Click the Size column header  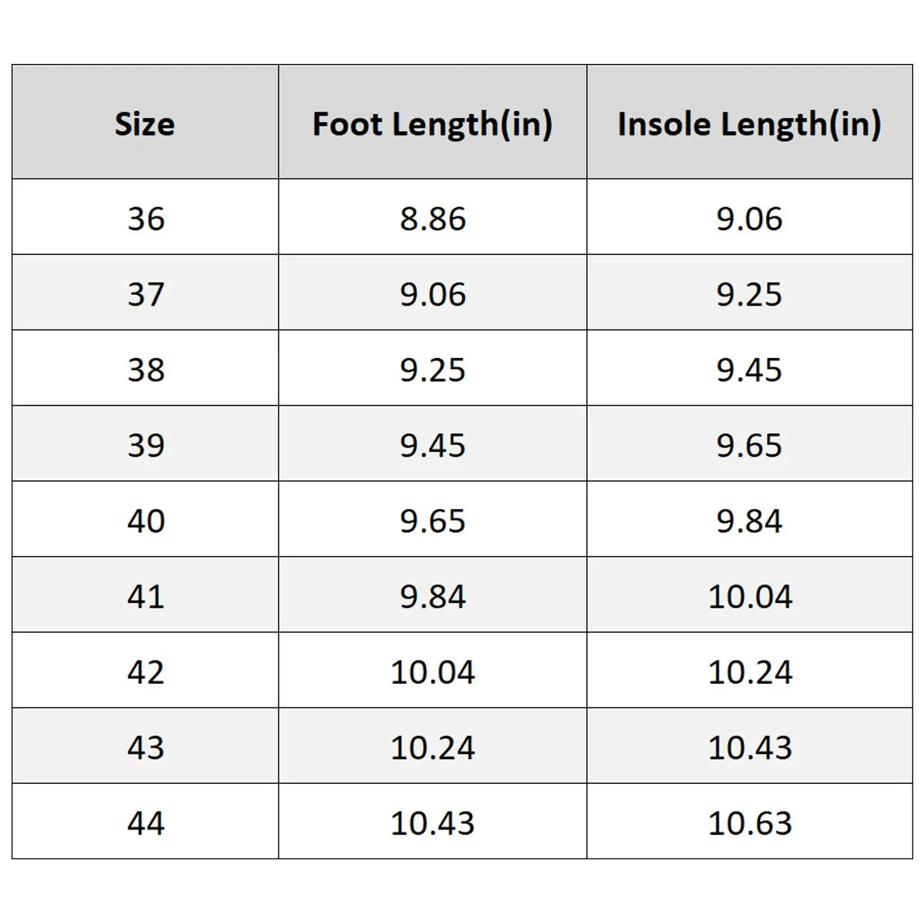pyautogui.click(x=145, y=123)
